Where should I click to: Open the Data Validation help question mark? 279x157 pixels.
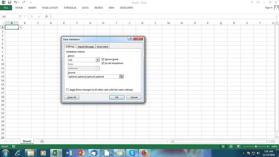[130, 39]
